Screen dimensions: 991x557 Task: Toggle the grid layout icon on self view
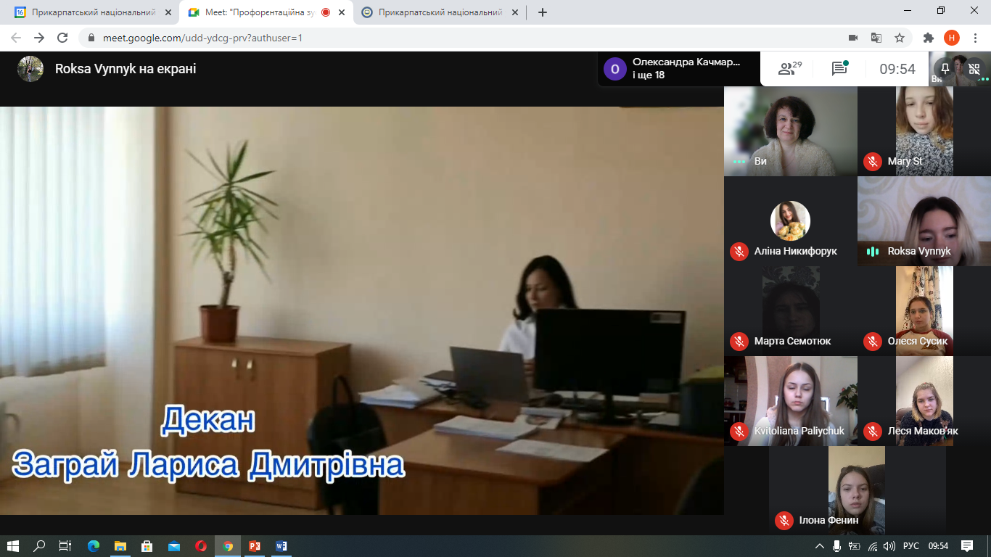pyautogui.click(x=974, y=69)
